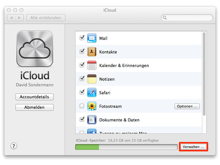Viewport: 220px width, 165px height.
Task: Uncheck the Kontakte checkbox
Action: pyautogui.click(x=82, y=51)
